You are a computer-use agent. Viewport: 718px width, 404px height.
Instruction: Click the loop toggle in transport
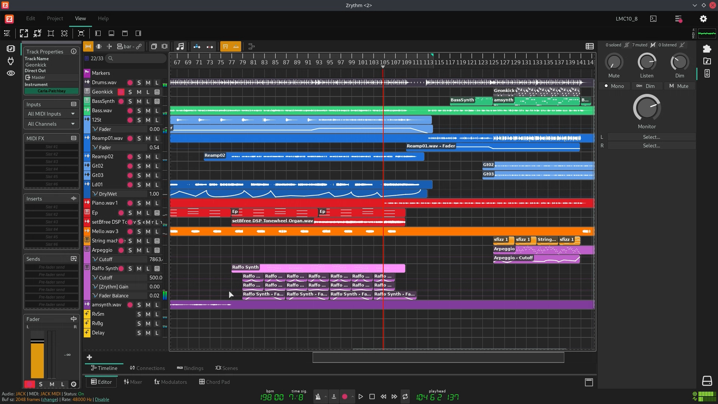[405, 397]
